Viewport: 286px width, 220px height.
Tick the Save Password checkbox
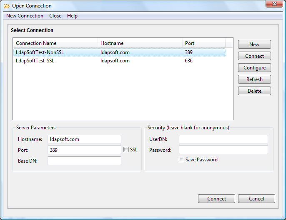(x=181, y=160)
